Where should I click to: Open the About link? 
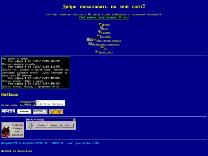click(x=106, y=25)
